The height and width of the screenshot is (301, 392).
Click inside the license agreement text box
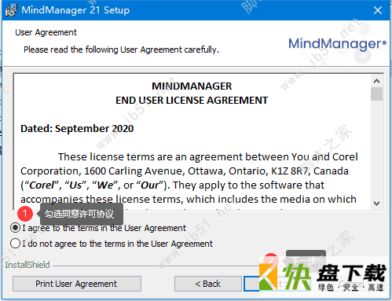tap(192, 141)
